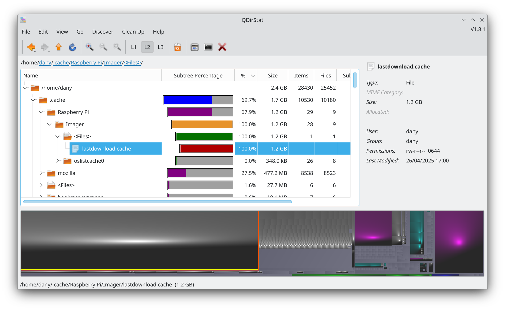
Task: Delete with the red X icon
Action: click(222, 47)
